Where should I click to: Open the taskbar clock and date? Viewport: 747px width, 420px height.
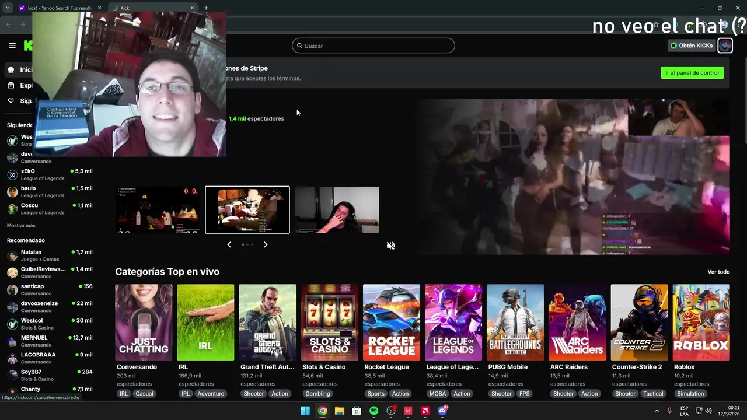(x=729, y=411)
